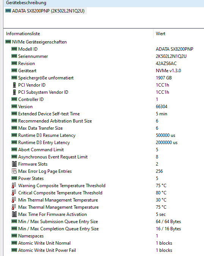Viewport: 204px width, 256px height.
Task: Click the Firmware Slots chip icon
Action: tap(14, 164)
